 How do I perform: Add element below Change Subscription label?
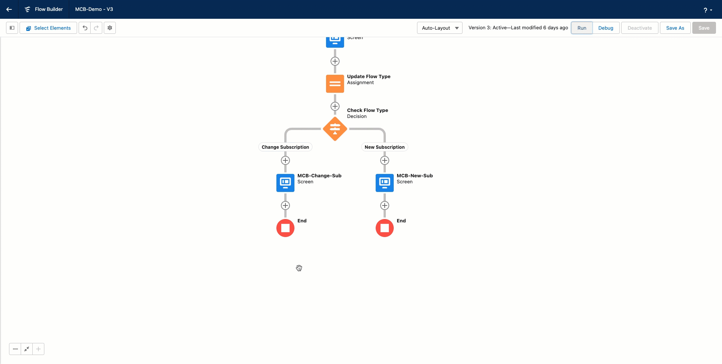[x=285, y=160]
